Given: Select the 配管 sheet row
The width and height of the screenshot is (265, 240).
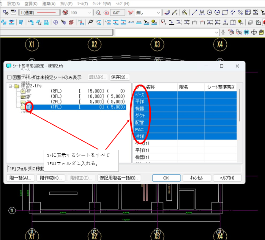Looking at the screenshot, I should click(185, 122).
